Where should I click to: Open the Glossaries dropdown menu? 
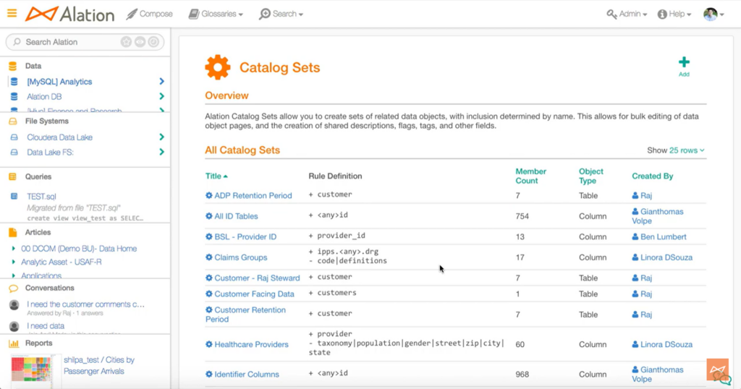216,14
